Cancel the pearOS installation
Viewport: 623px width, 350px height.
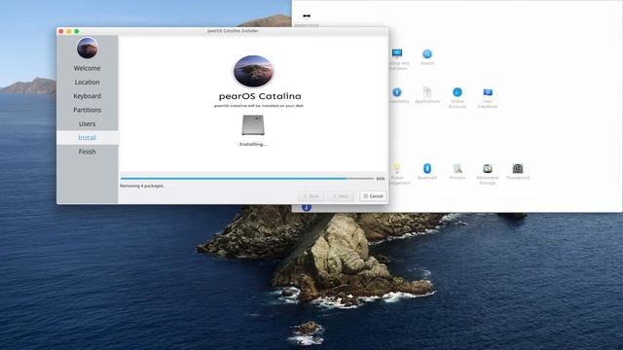pos(373,196)
